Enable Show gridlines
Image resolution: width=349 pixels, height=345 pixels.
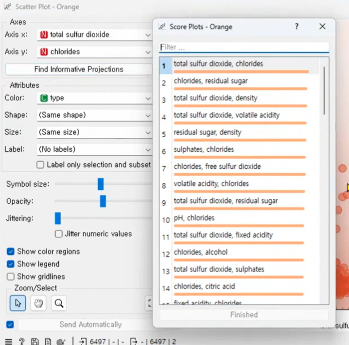[11, 277]
